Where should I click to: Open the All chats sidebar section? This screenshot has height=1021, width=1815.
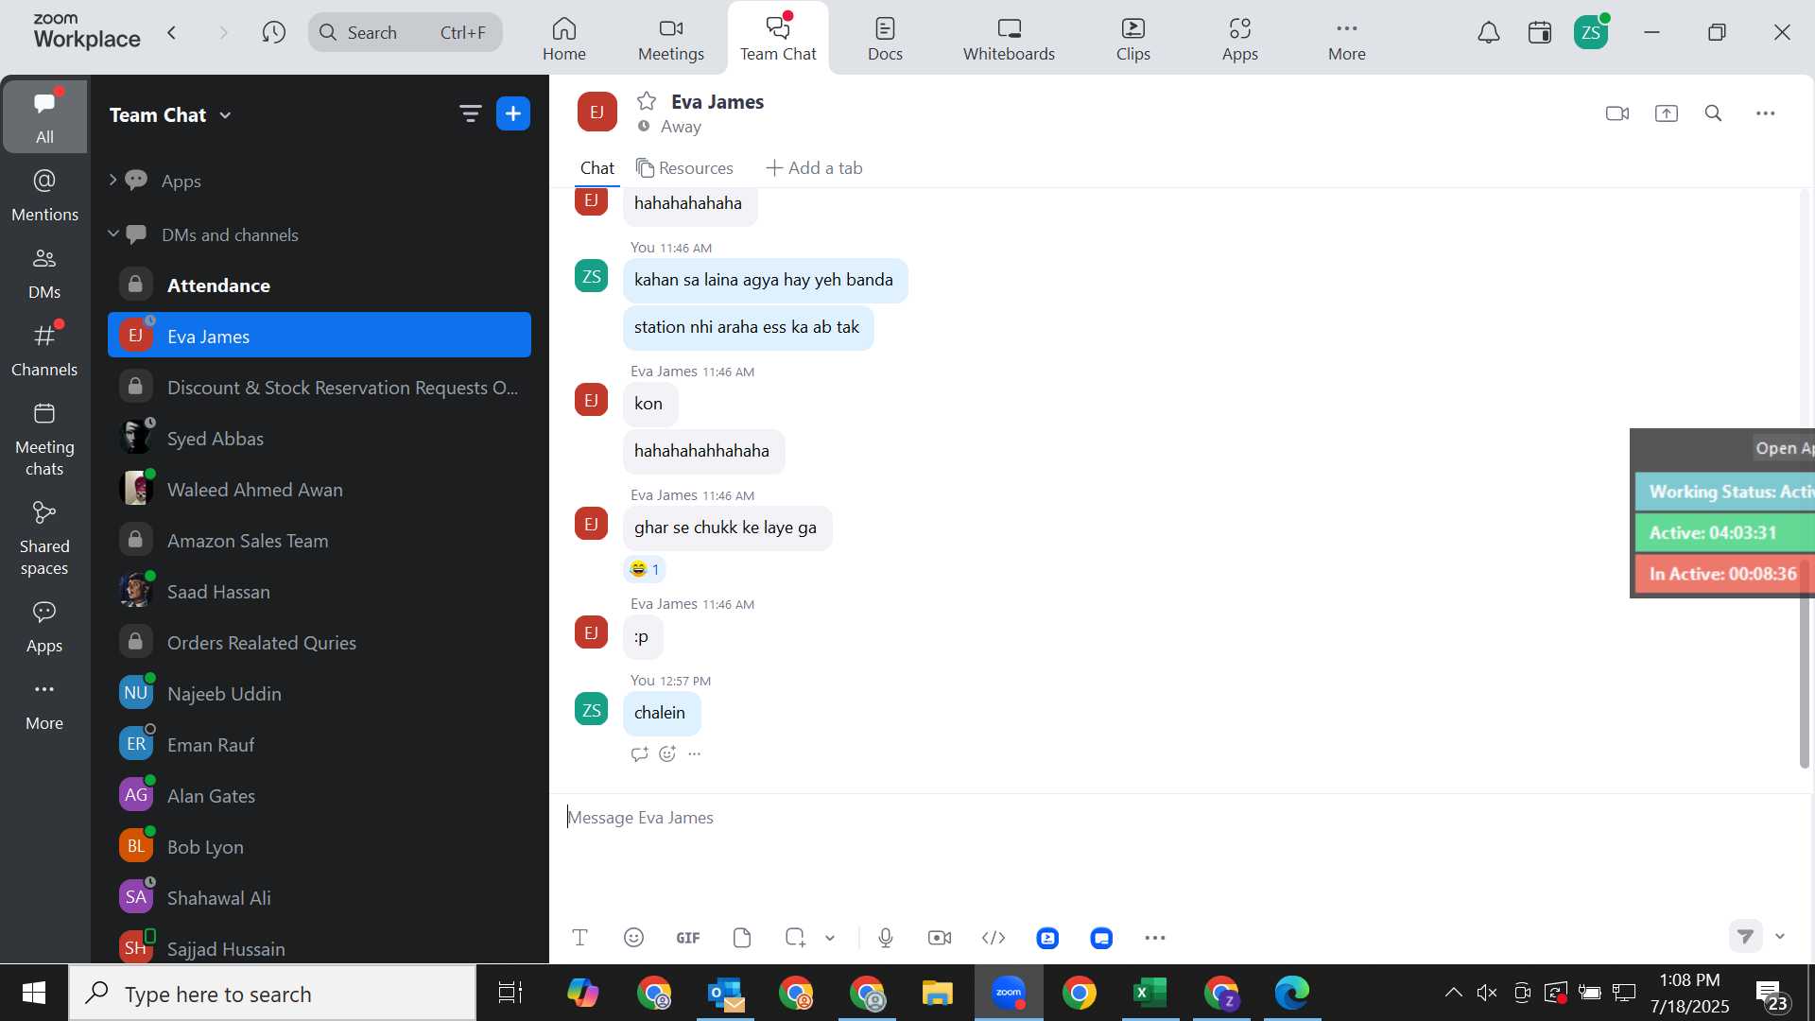tap(44, 117)
